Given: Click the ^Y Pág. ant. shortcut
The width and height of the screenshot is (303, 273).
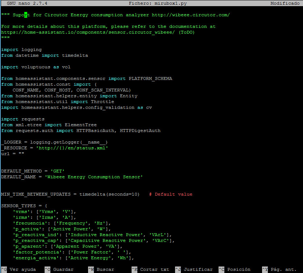Looking at the screenshot, I should pos(279,269).
